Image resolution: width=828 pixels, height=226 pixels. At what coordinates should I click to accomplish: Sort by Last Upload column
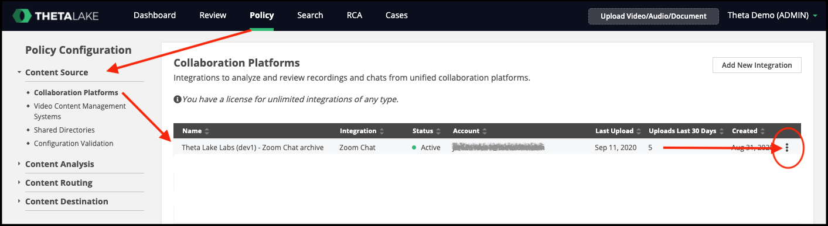click(618, 131)
